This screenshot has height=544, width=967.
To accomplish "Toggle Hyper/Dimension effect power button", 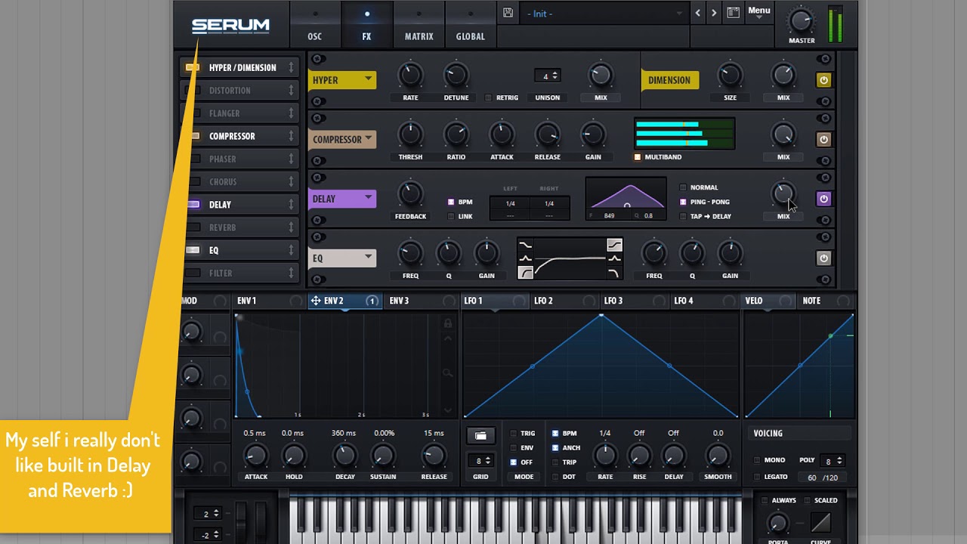I will pyautogui.click(x=823, y=80).
